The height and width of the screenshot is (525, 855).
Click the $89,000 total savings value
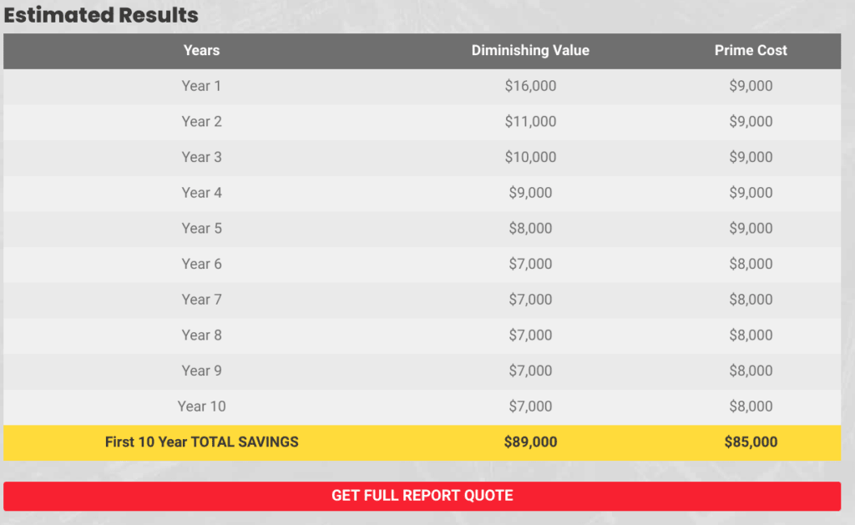(x=530, y=442)
